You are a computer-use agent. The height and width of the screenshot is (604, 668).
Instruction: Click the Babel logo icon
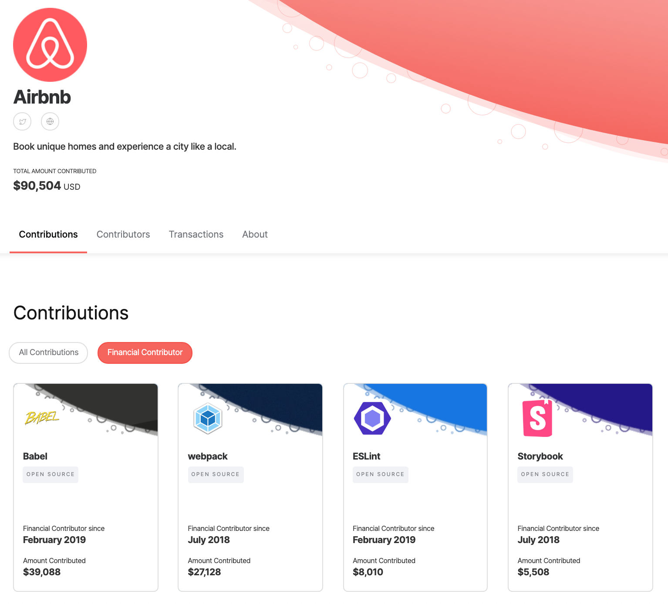tap(42, 418)
